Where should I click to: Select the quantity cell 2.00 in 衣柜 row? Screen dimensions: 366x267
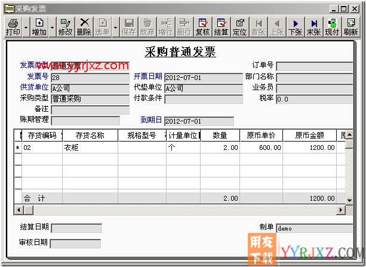220,148
